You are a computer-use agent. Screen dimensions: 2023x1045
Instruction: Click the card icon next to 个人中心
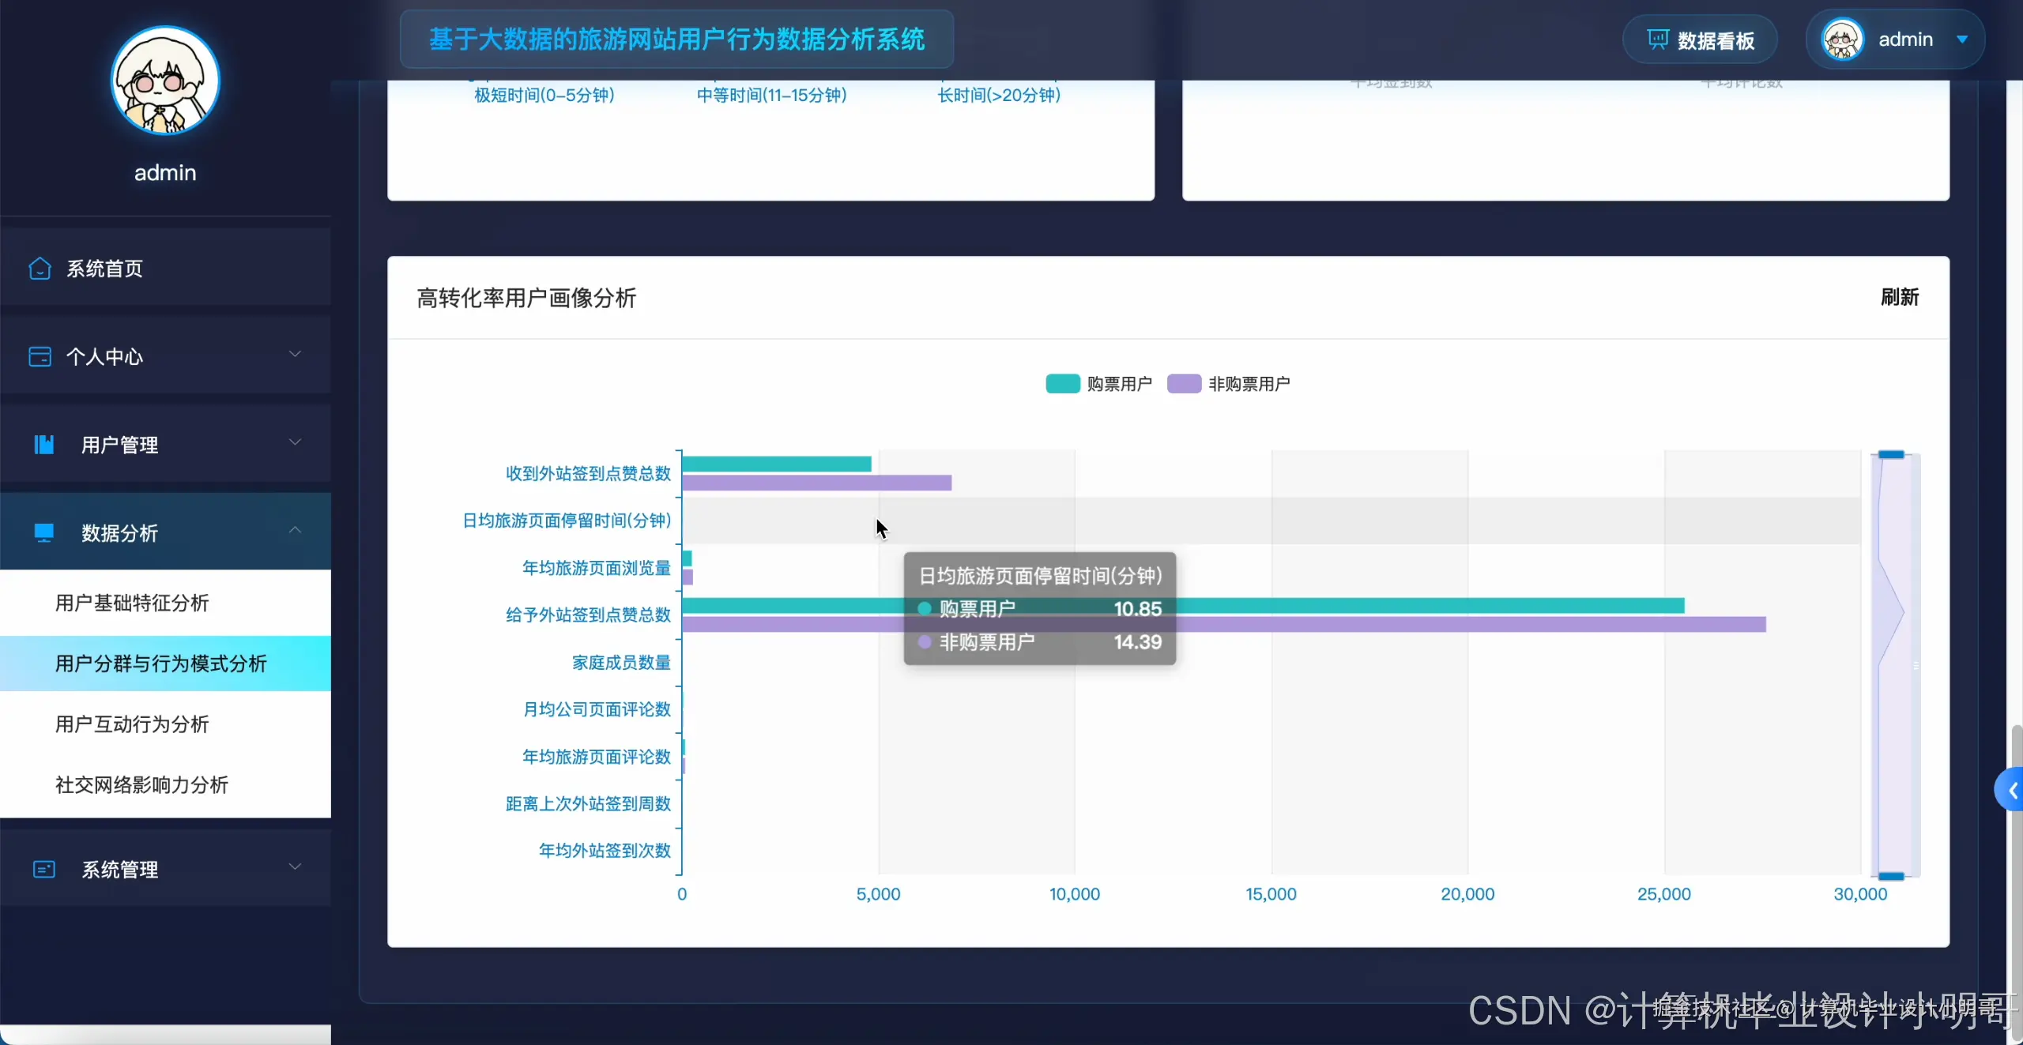point(40,356)
